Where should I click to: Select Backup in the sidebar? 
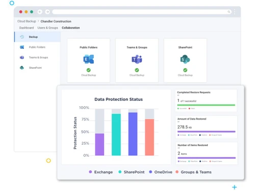37,37
